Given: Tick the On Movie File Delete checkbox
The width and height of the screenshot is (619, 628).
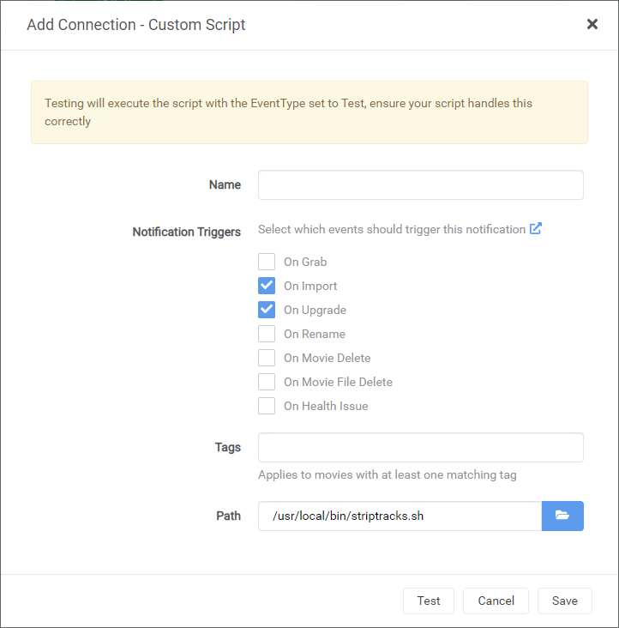Looking at the screenshot, I should 267,382.
